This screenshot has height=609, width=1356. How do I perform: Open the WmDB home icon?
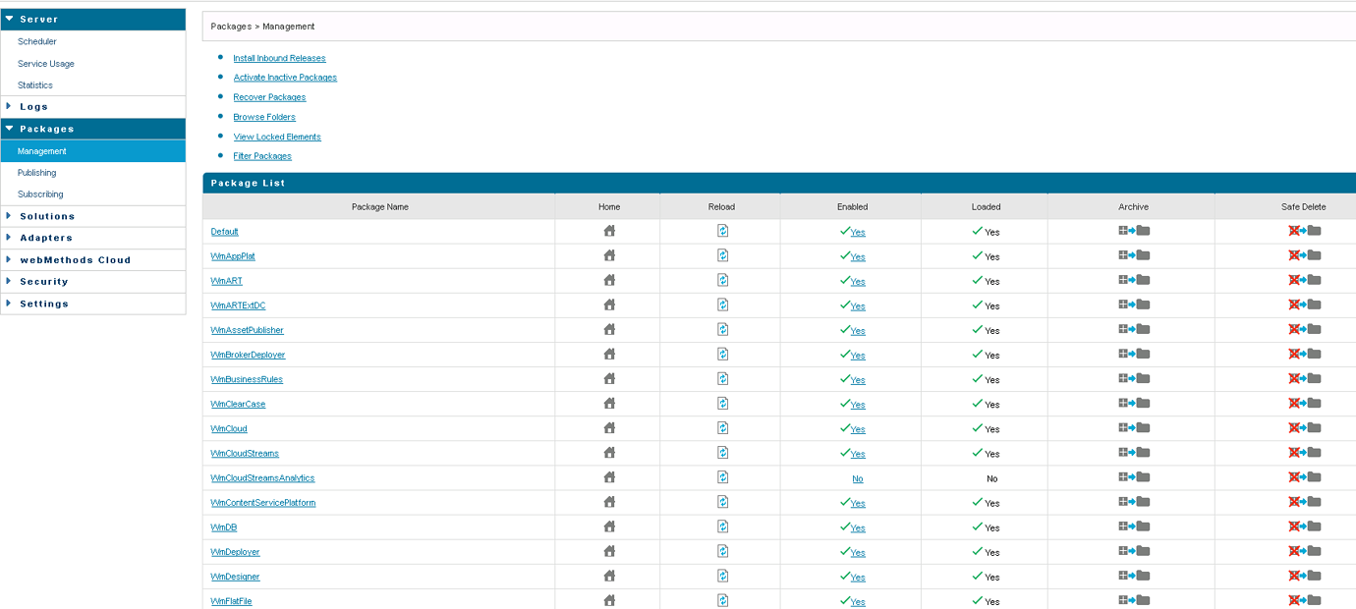pyautogui.click(x=609, y=526)
